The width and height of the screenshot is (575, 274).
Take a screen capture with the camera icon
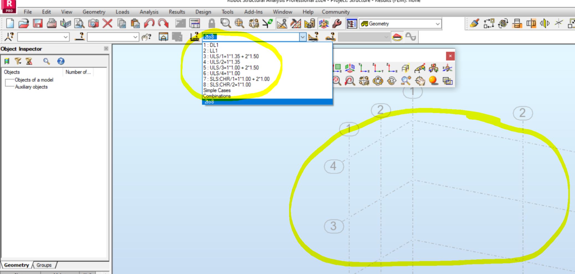click(93, 24)
